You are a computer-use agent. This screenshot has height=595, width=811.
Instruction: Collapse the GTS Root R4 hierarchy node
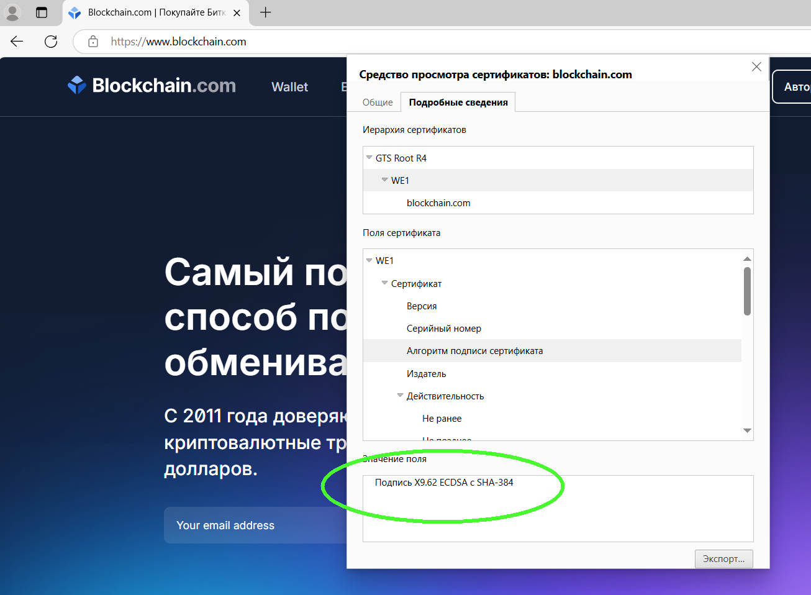click(x=369, y=158)
